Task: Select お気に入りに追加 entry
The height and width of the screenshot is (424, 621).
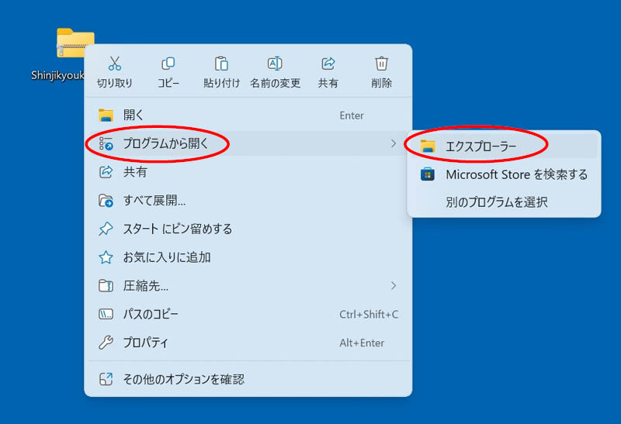Action: (248, 257)
